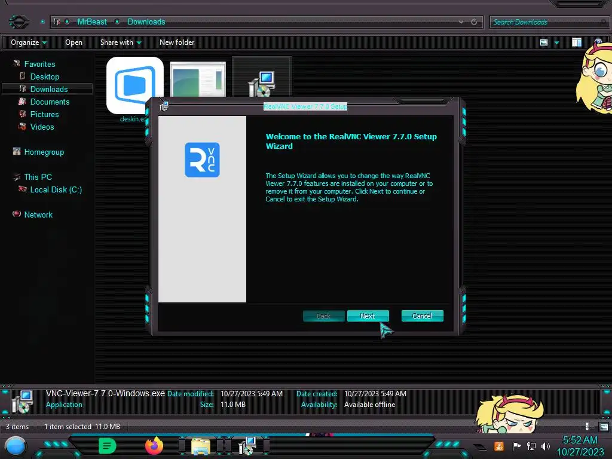Click the Documents icon in the sidebar
This screenshot has height=459, width=612.
point(22,102)
